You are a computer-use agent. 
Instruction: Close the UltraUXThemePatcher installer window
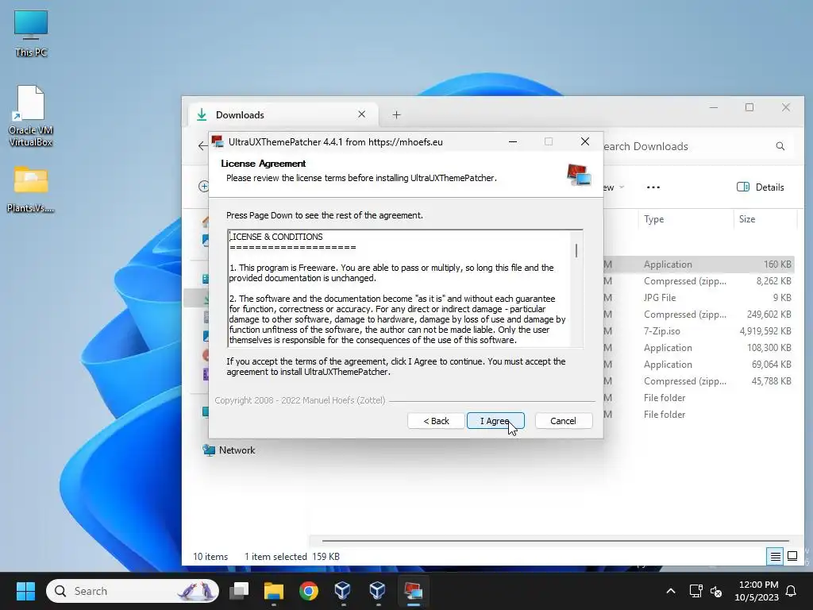585,141
